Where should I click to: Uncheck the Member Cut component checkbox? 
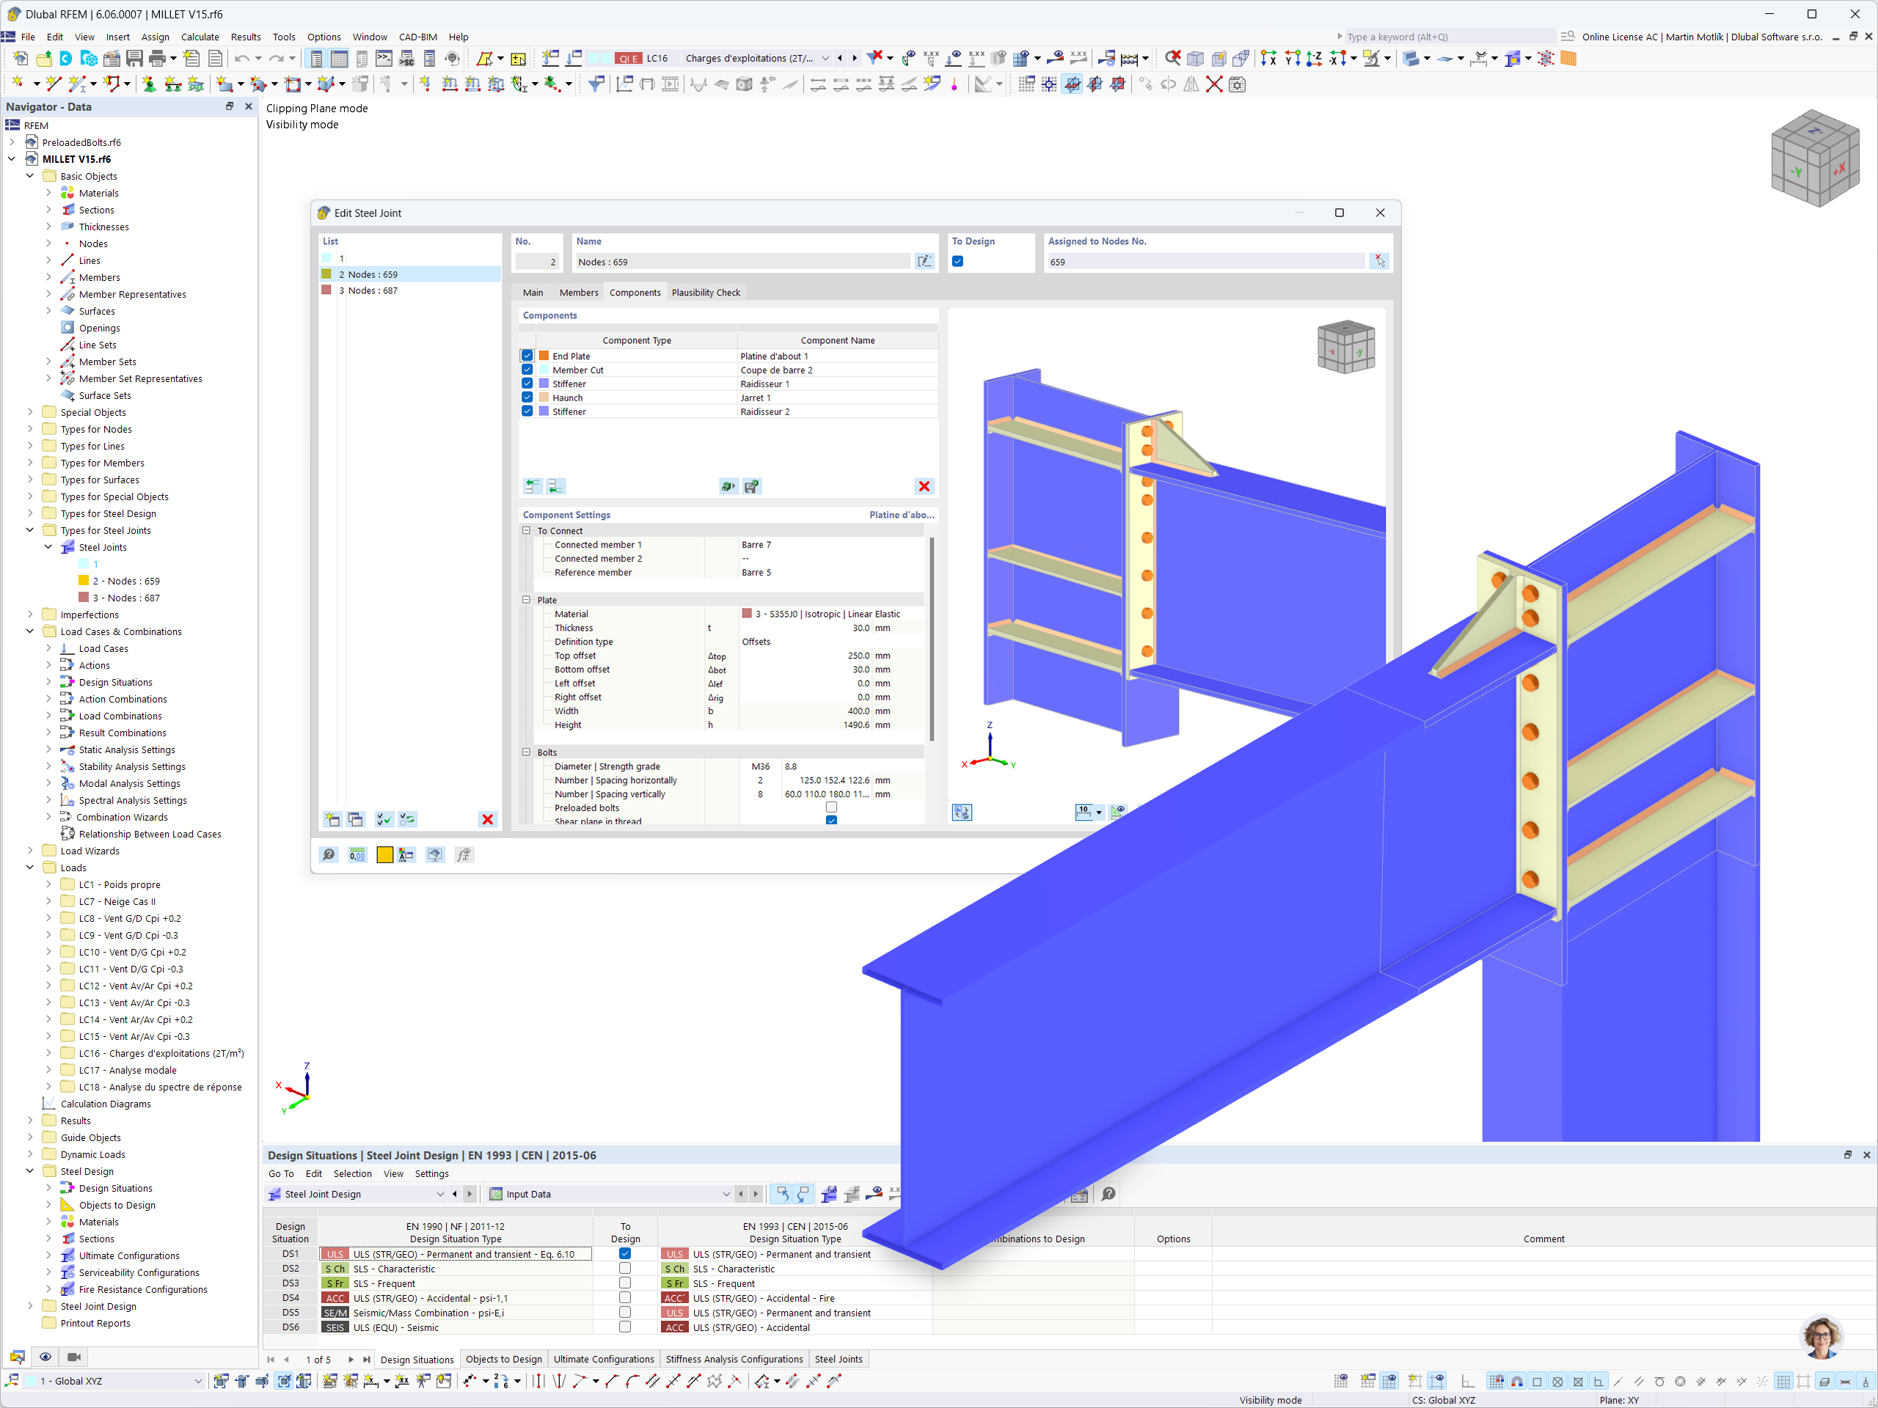click(x=527, y=370)
